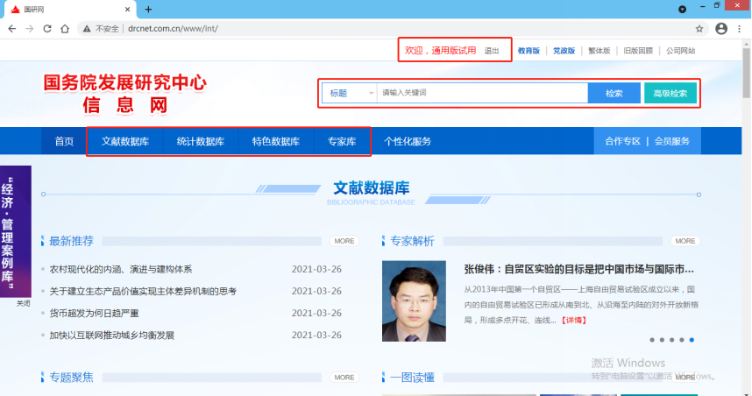Open a new browser tab

(148, 9)
